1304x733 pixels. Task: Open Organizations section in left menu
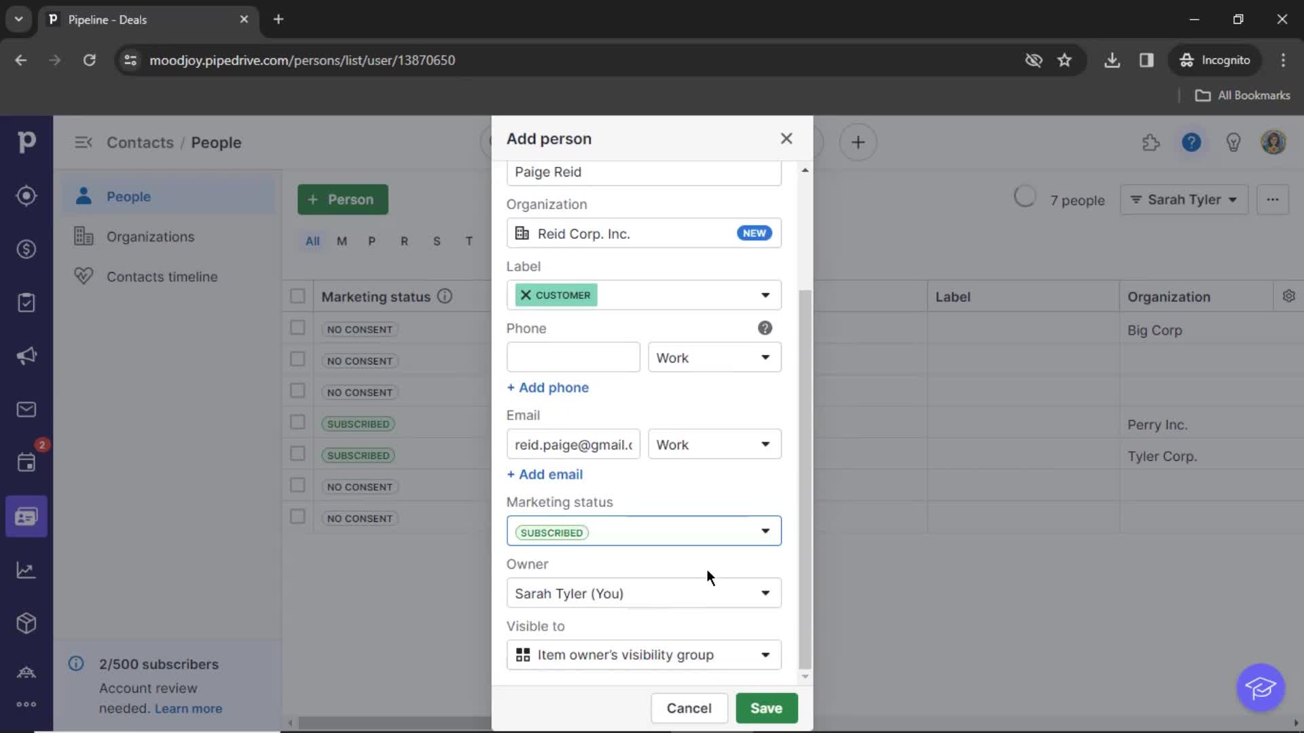pos(149,236)
